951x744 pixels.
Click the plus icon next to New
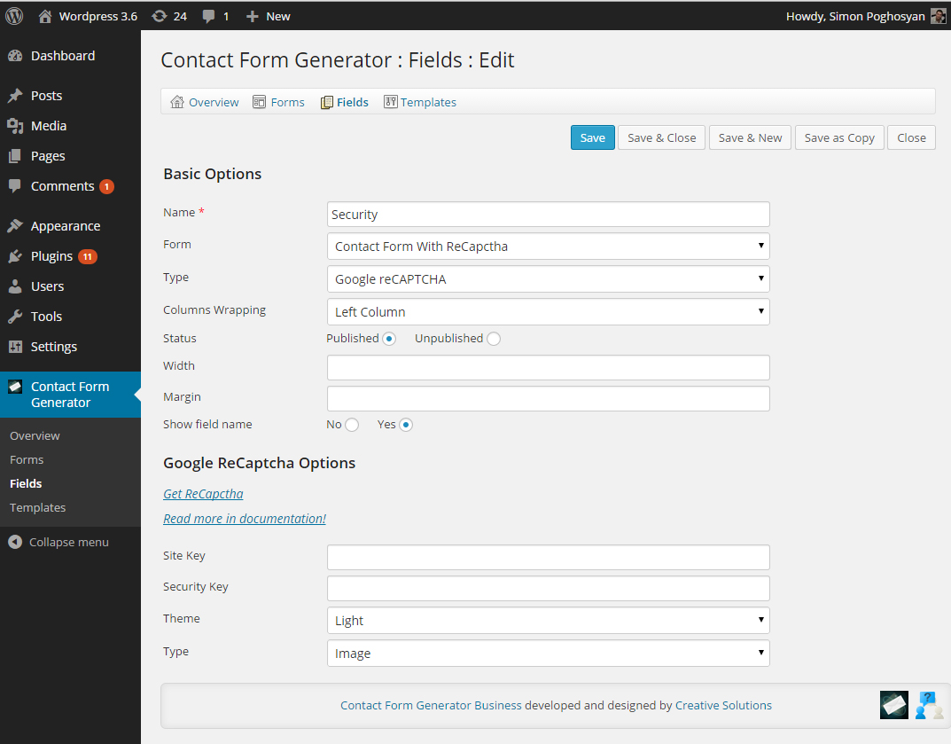253,16
